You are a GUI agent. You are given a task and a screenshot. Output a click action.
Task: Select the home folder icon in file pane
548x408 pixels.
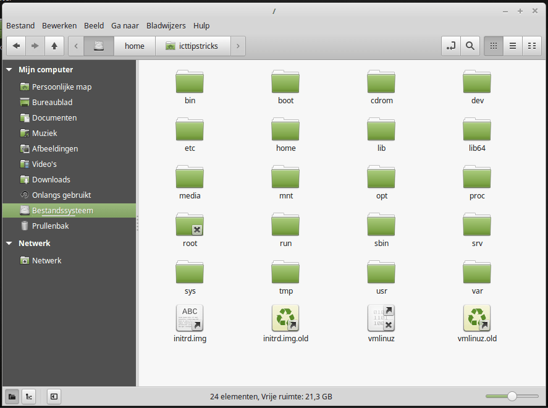click(285, 129)
